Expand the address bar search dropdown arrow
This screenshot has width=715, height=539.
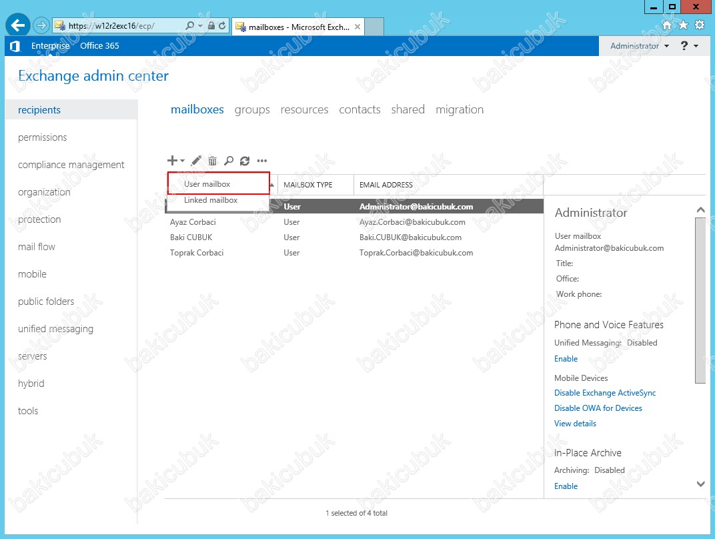click(200, 26)
